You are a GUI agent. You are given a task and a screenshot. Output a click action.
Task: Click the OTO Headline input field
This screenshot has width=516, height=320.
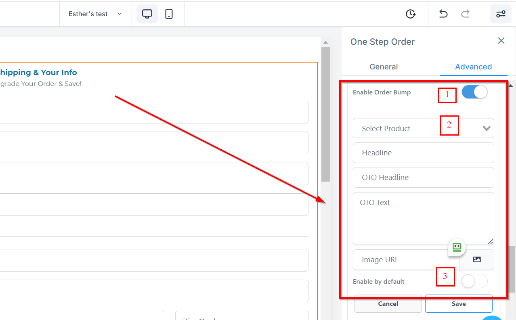click(x=424, y=178)
